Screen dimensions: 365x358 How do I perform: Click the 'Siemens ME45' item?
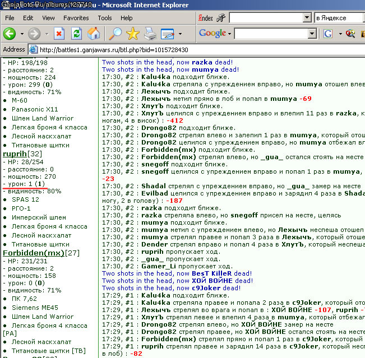click(x=35, y=308)
